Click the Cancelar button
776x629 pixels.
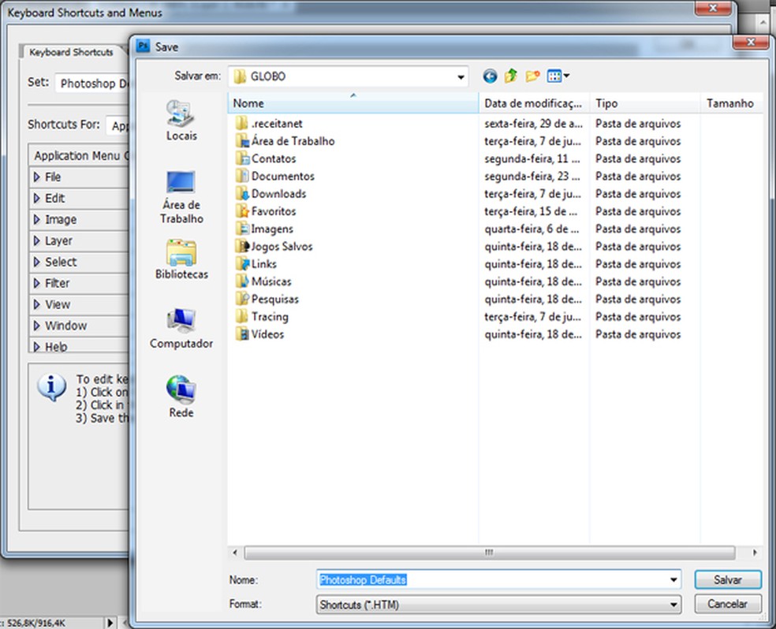point(727,604)
